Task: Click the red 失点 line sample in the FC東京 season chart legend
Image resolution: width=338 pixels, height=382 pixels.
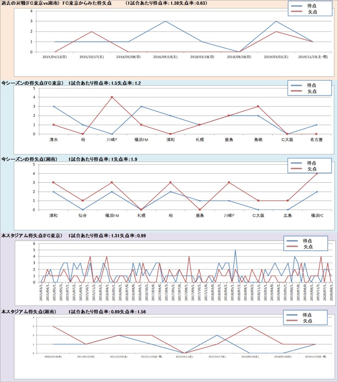Action: pos(296,91)
